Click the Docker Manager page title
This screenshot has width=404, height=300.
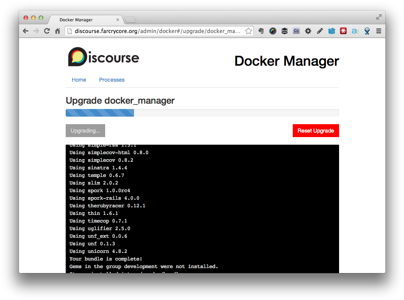(287, 61)
